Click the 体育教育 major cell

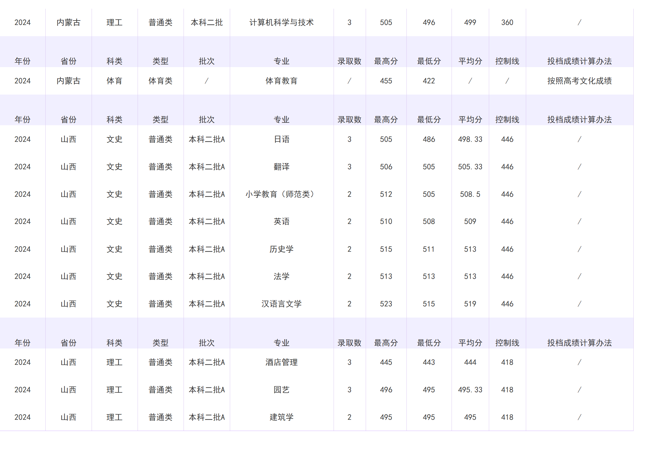282,81
